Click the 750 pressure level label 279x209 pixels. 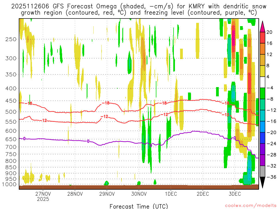tap(11, 154)
